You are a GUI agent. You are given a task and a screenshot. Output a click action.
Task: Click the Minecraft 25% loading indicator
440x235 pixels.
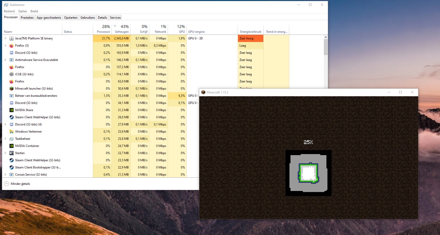pos(308,142)
